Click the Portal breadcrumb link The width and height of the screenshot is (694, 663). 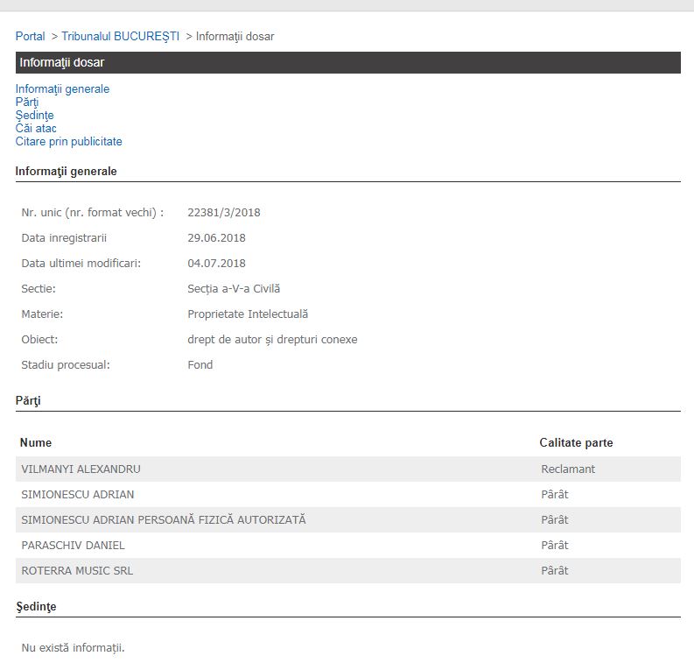click(x=31, y=36)
